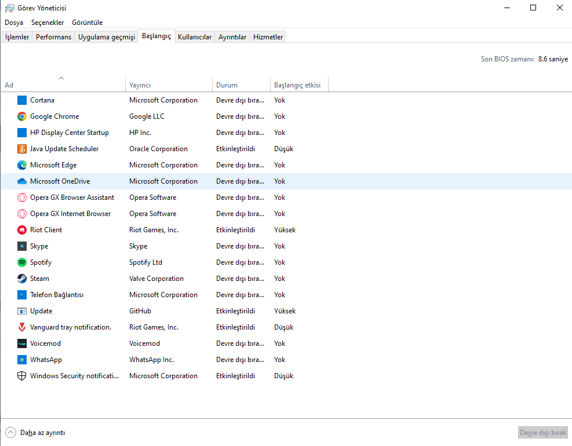Select the Java Update Scheduler entry
The width and height of the screenshot is (572, 446).
click(64, 149)
